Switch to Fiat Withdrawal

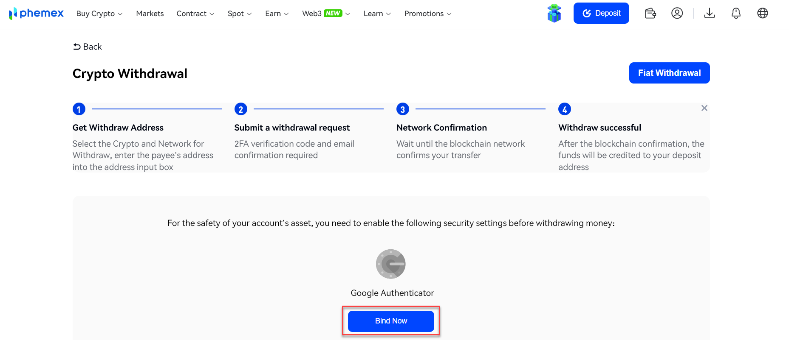(669, 73)
